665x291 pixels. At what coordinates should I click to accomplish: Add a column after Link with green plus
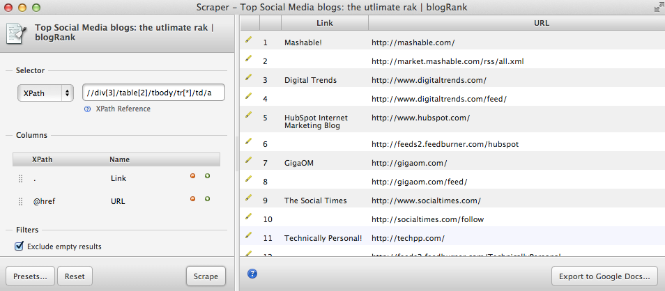point(208,176)
